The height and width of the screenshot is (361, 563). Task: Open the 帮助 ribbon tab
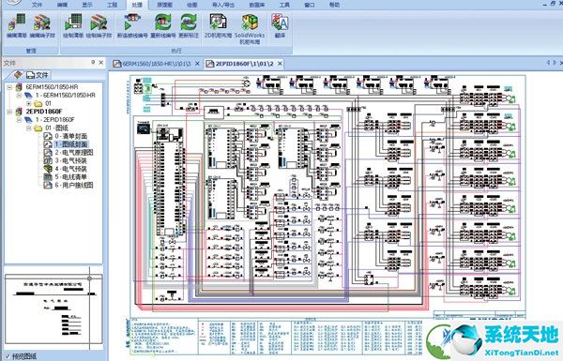pos(334,5)
